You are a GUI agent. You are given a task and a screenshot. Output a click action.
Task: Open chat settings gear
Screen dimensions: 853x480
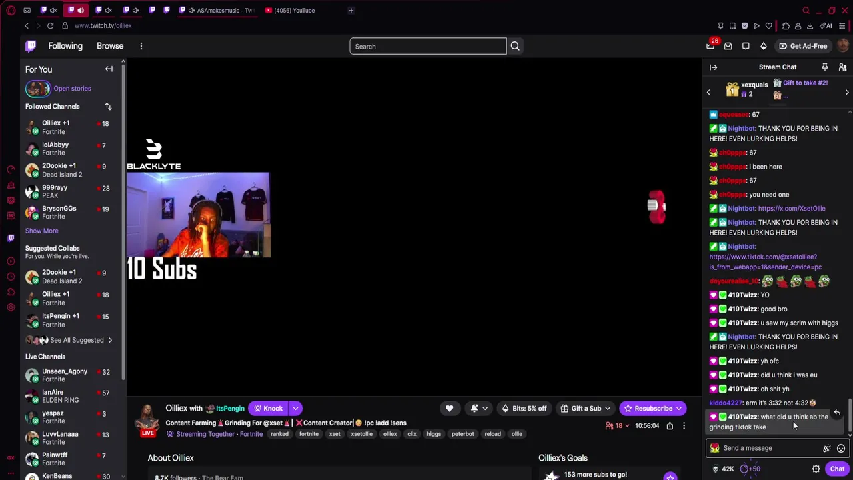816,469
